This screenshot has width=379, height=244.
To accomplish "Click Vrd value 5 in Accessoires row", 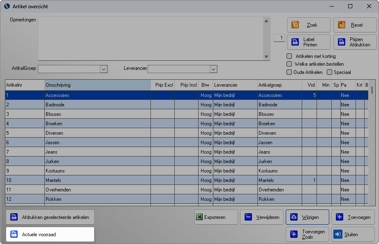I will (314, 95).
